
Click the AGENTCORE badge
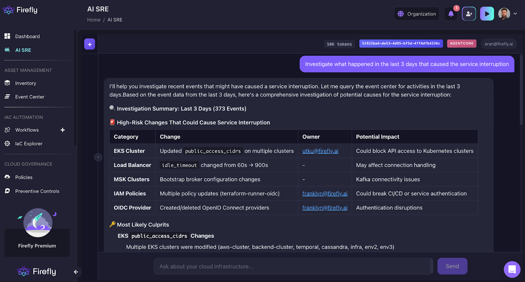tap(462, 44)
